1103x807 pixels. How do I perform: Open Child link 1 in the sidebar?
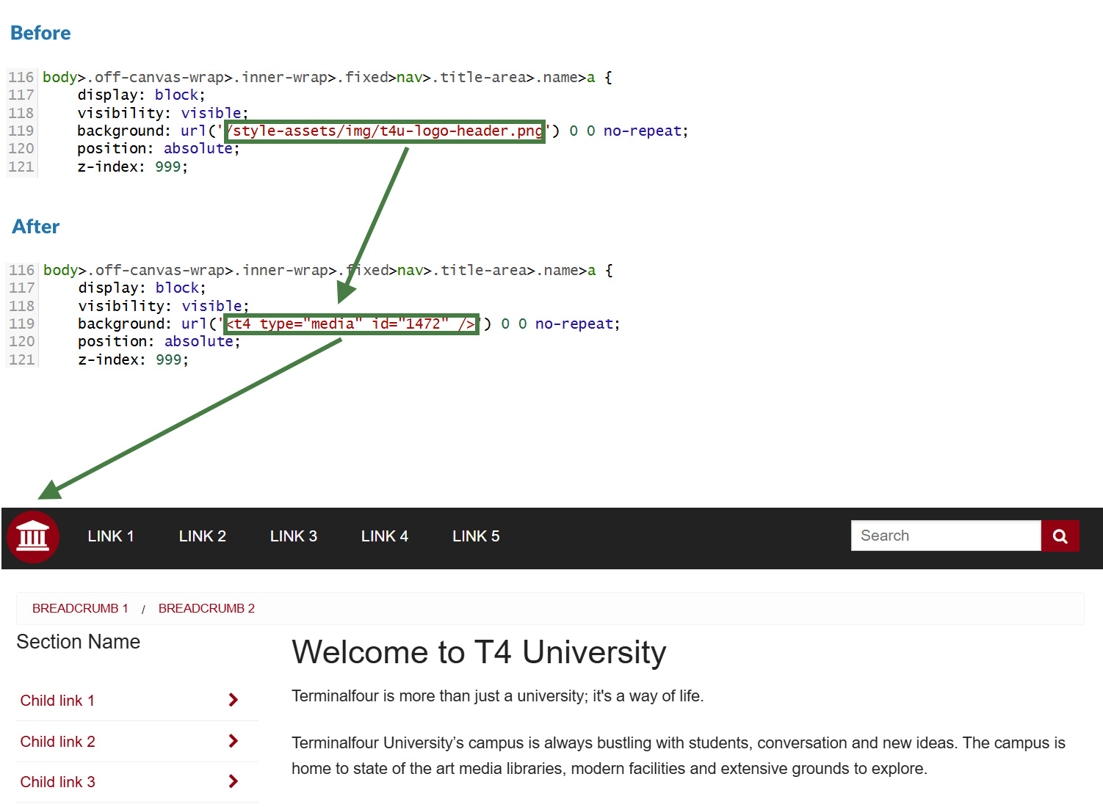pos(57,701)
